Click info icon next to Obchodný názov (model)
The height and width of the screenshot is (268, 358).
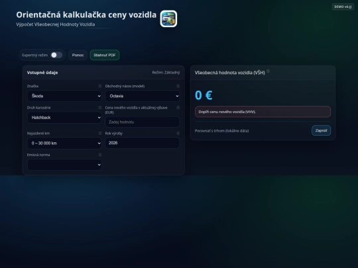(178, 86)
